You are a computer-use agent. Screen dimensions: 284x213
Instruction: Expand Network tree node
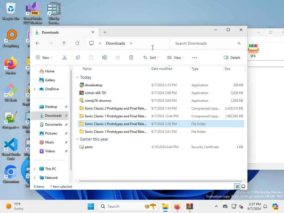pyautogui.click(x=35, y=178)
